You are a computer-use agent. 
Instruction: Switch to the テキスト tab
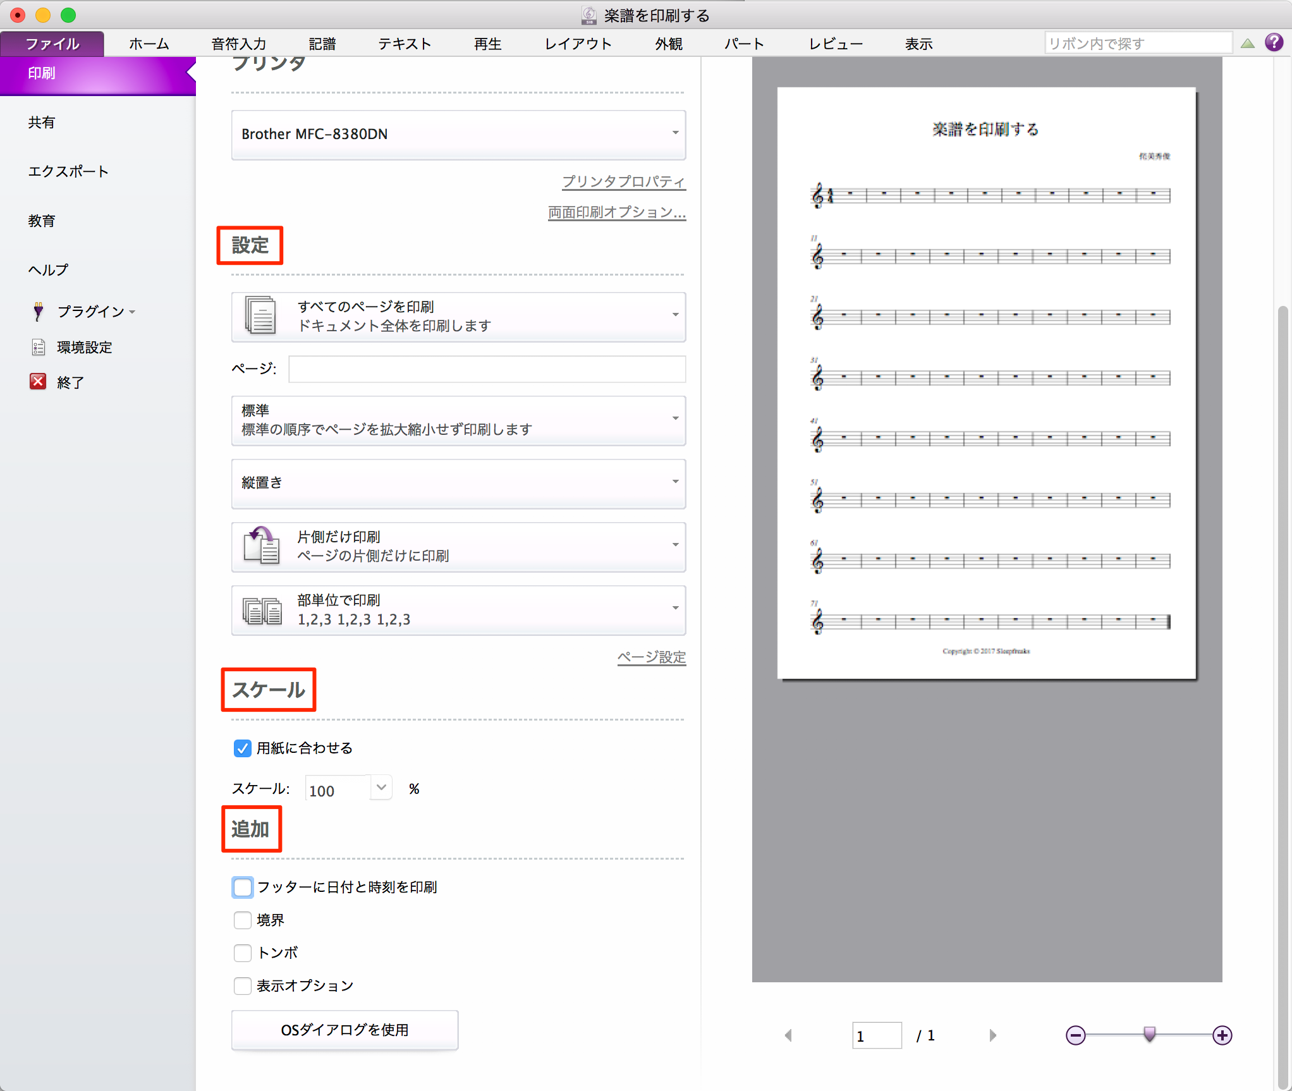coord(405,44)
